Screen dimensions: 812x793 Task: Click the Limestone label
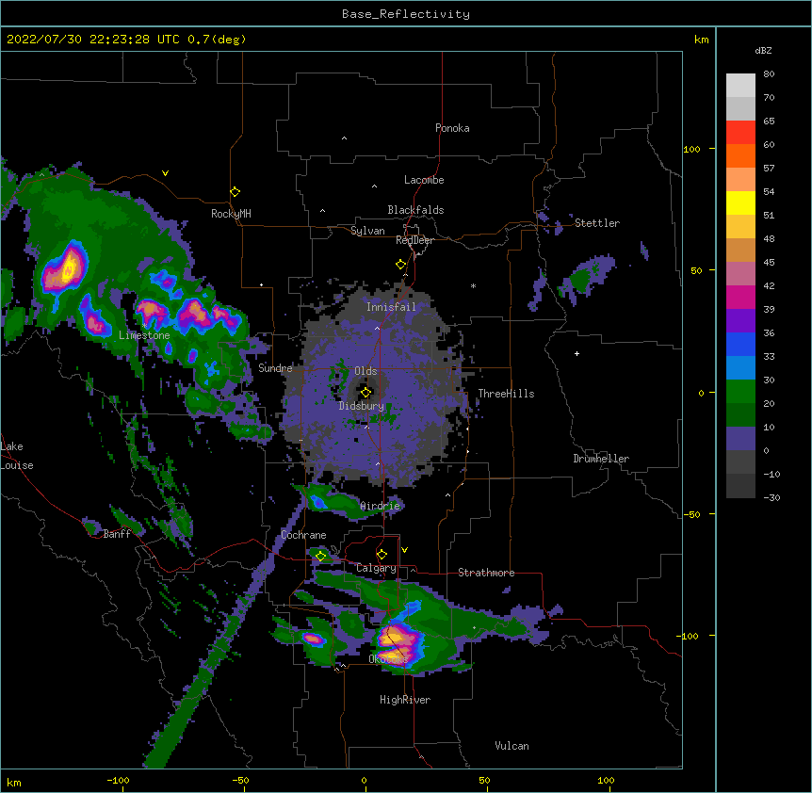click(x=144, y=335)
